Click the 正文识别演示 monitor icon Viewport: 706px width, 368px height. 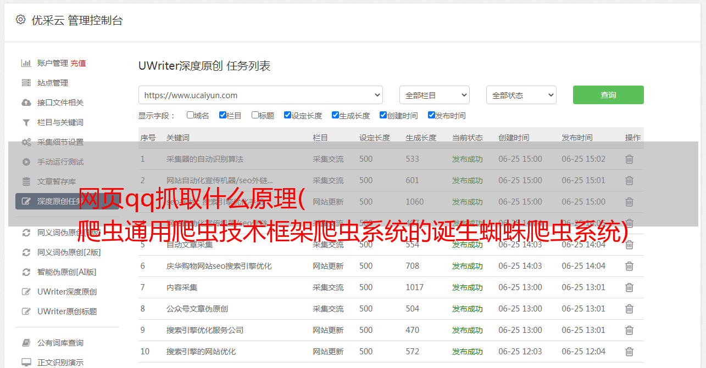click(x=26, y=363)
